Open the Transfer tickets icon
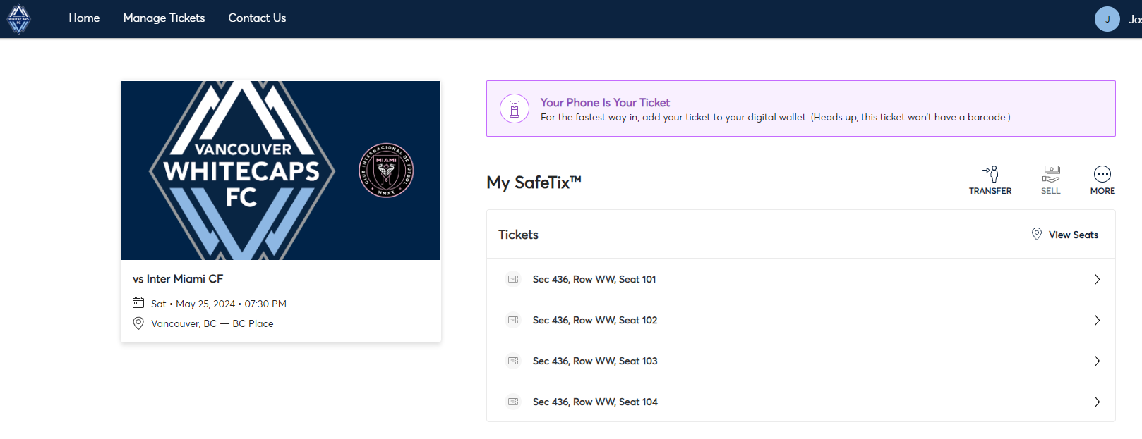The width and height of the screenshot is (1142, 439). tap(990, 173)
